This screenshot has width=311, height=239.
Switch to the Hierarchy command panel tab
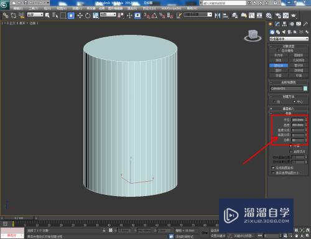point(284,24)
